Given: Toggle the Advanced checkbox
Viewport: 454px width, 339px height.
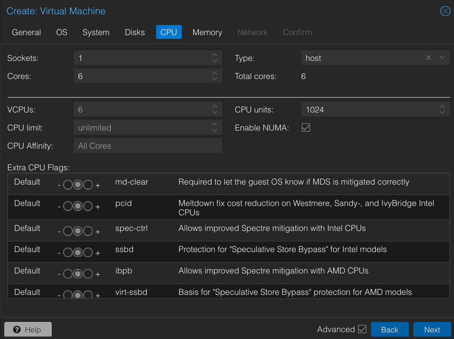Looking at the screenshot, I should pyautogui.click(x=362, y=329).
